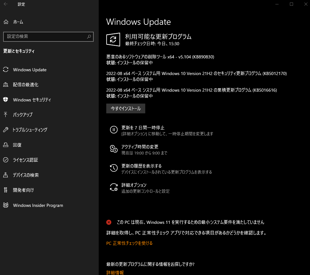Viewport: 310px width, 275px height.
Task: Focus the 設定の検索 search box
Action: (x=48, y=36)
